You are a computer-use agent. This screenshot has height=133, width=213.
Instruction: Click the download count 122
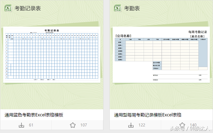tap(142, 125)
